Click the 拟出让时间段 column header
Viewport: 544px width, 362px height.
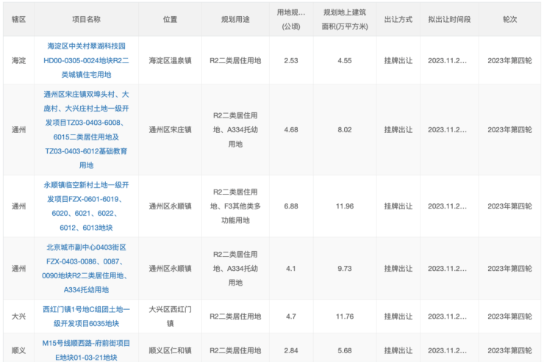[447, 19]
